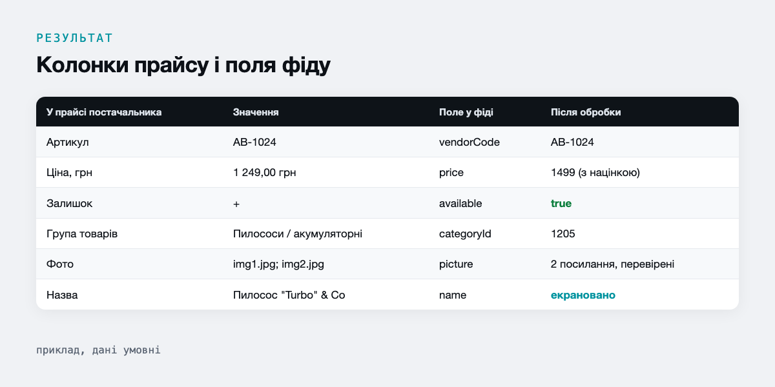Select the "categoryId" feed field cell
775x387 pixels.
tap(465, 233)
